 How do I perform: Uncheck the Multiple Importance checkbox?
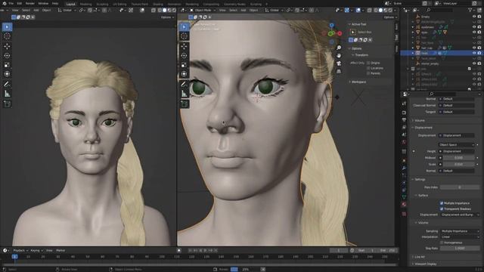click(x=442, y=203)
